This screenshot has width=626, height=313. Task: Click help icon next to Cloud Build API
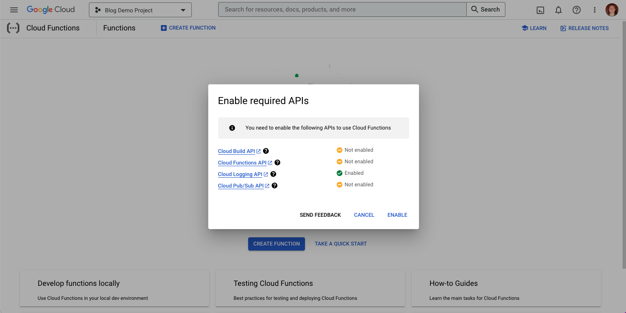[266, 151]
